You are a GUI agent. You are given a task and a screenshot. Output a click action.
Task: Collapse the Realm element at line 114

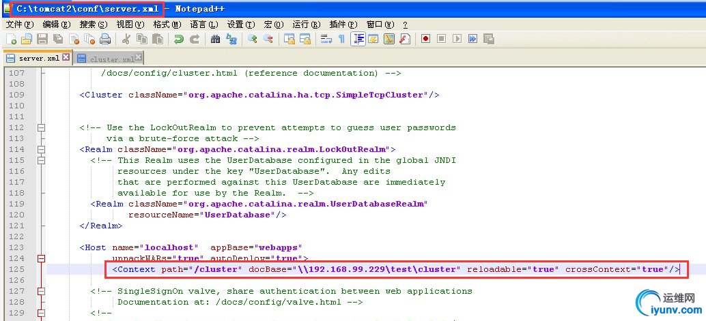41,149
